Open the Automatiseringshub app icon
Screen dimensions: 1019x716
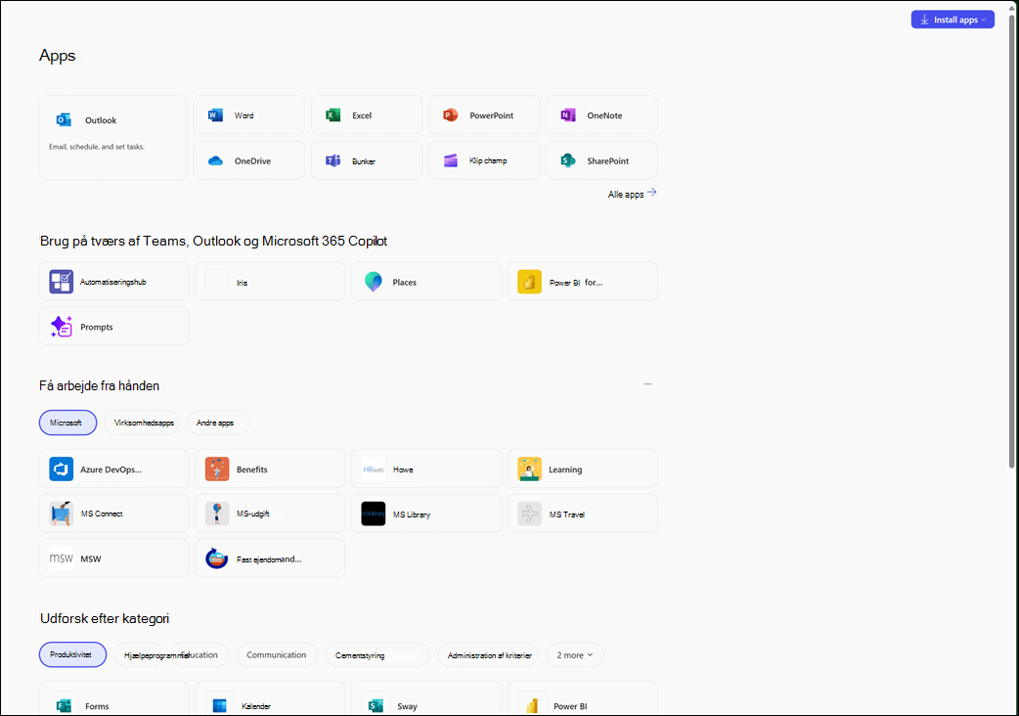[61, 282]
